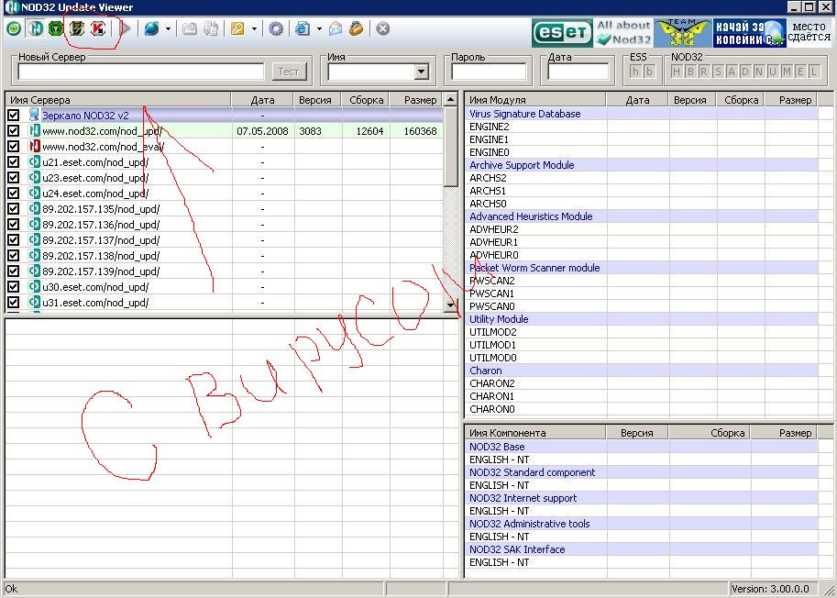Click the Тест button

tap(289, 72)
